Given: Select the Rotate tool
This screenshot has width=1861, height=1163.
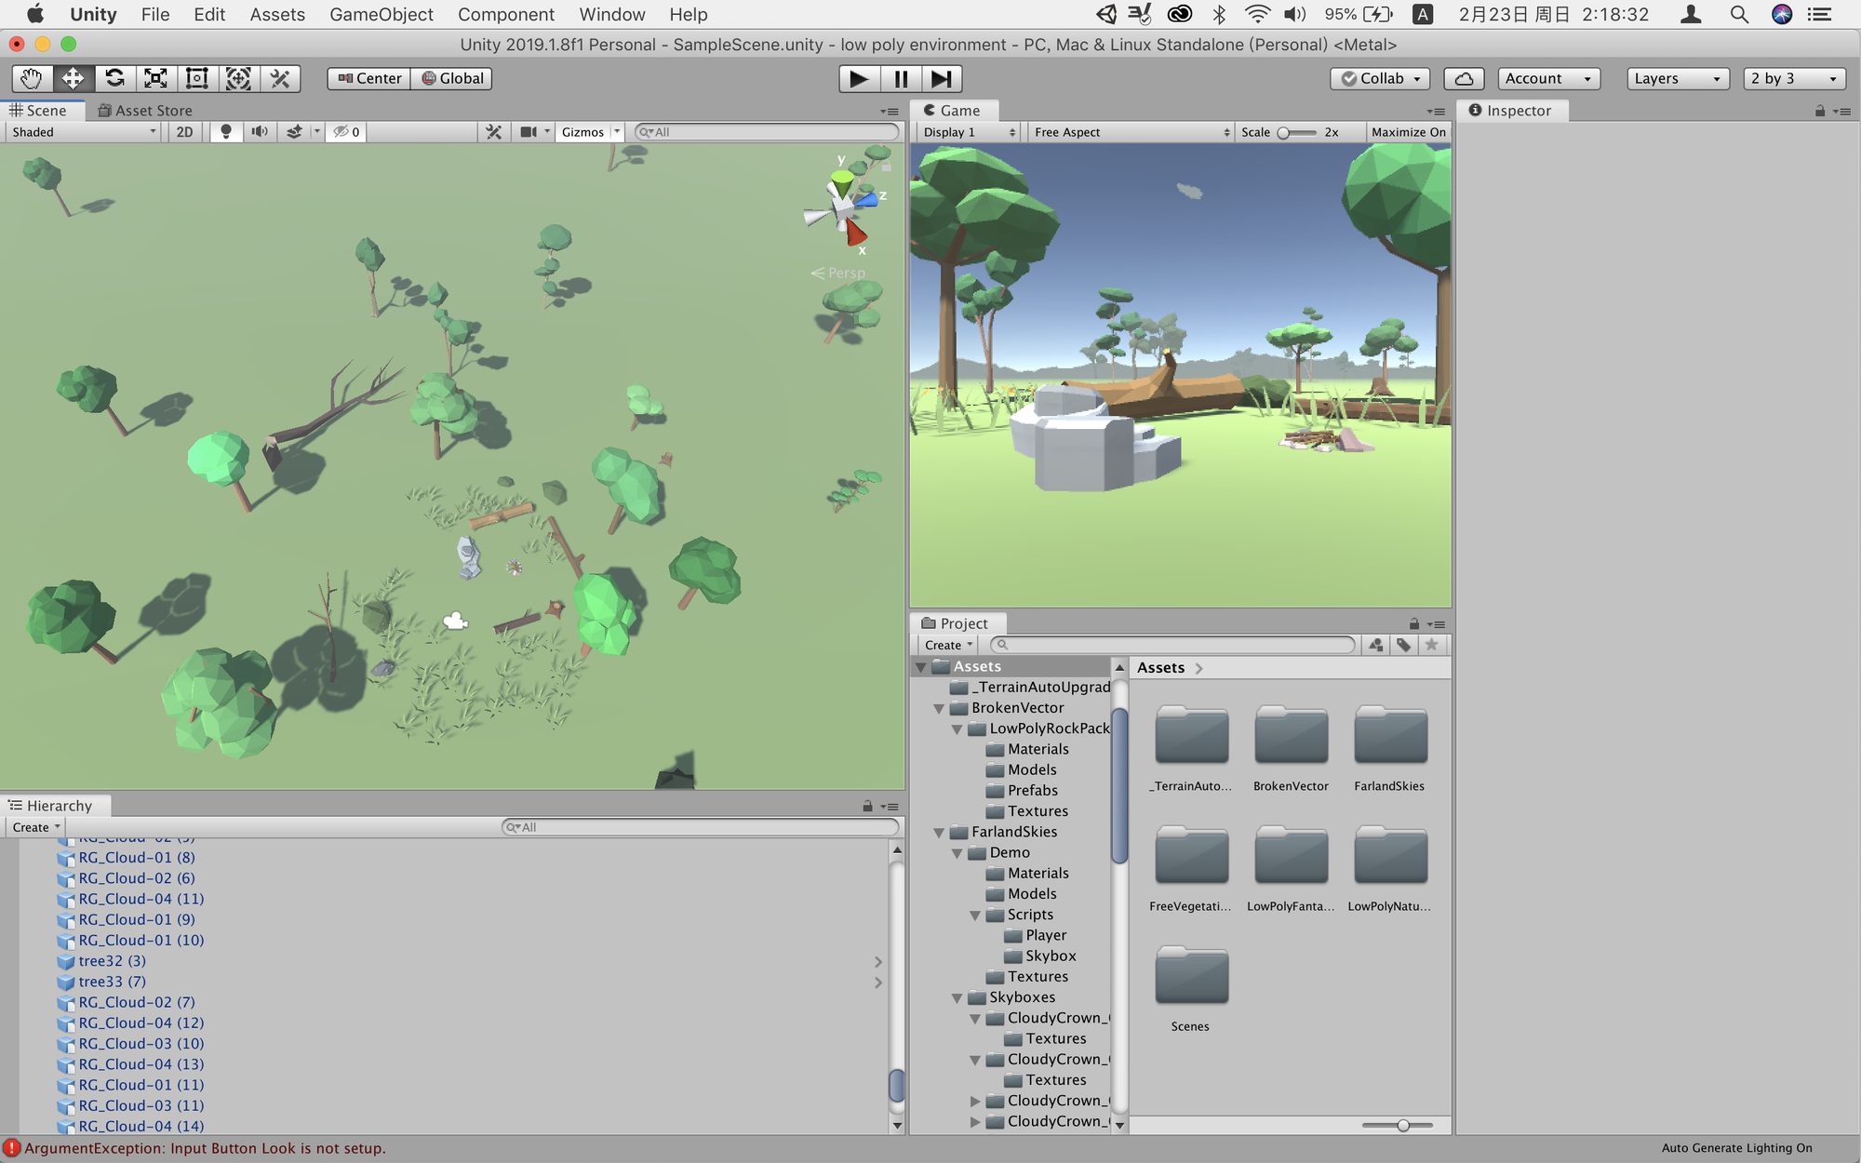Looking at the screenshot, I should (114, 79).
